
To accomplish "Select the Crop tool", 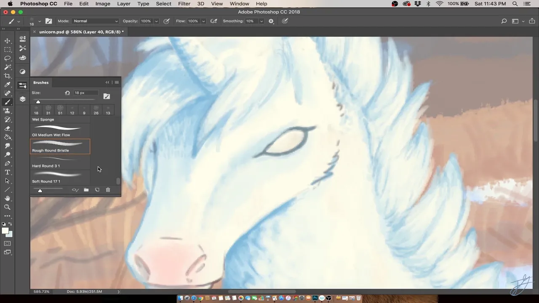I will pos(8,76).
